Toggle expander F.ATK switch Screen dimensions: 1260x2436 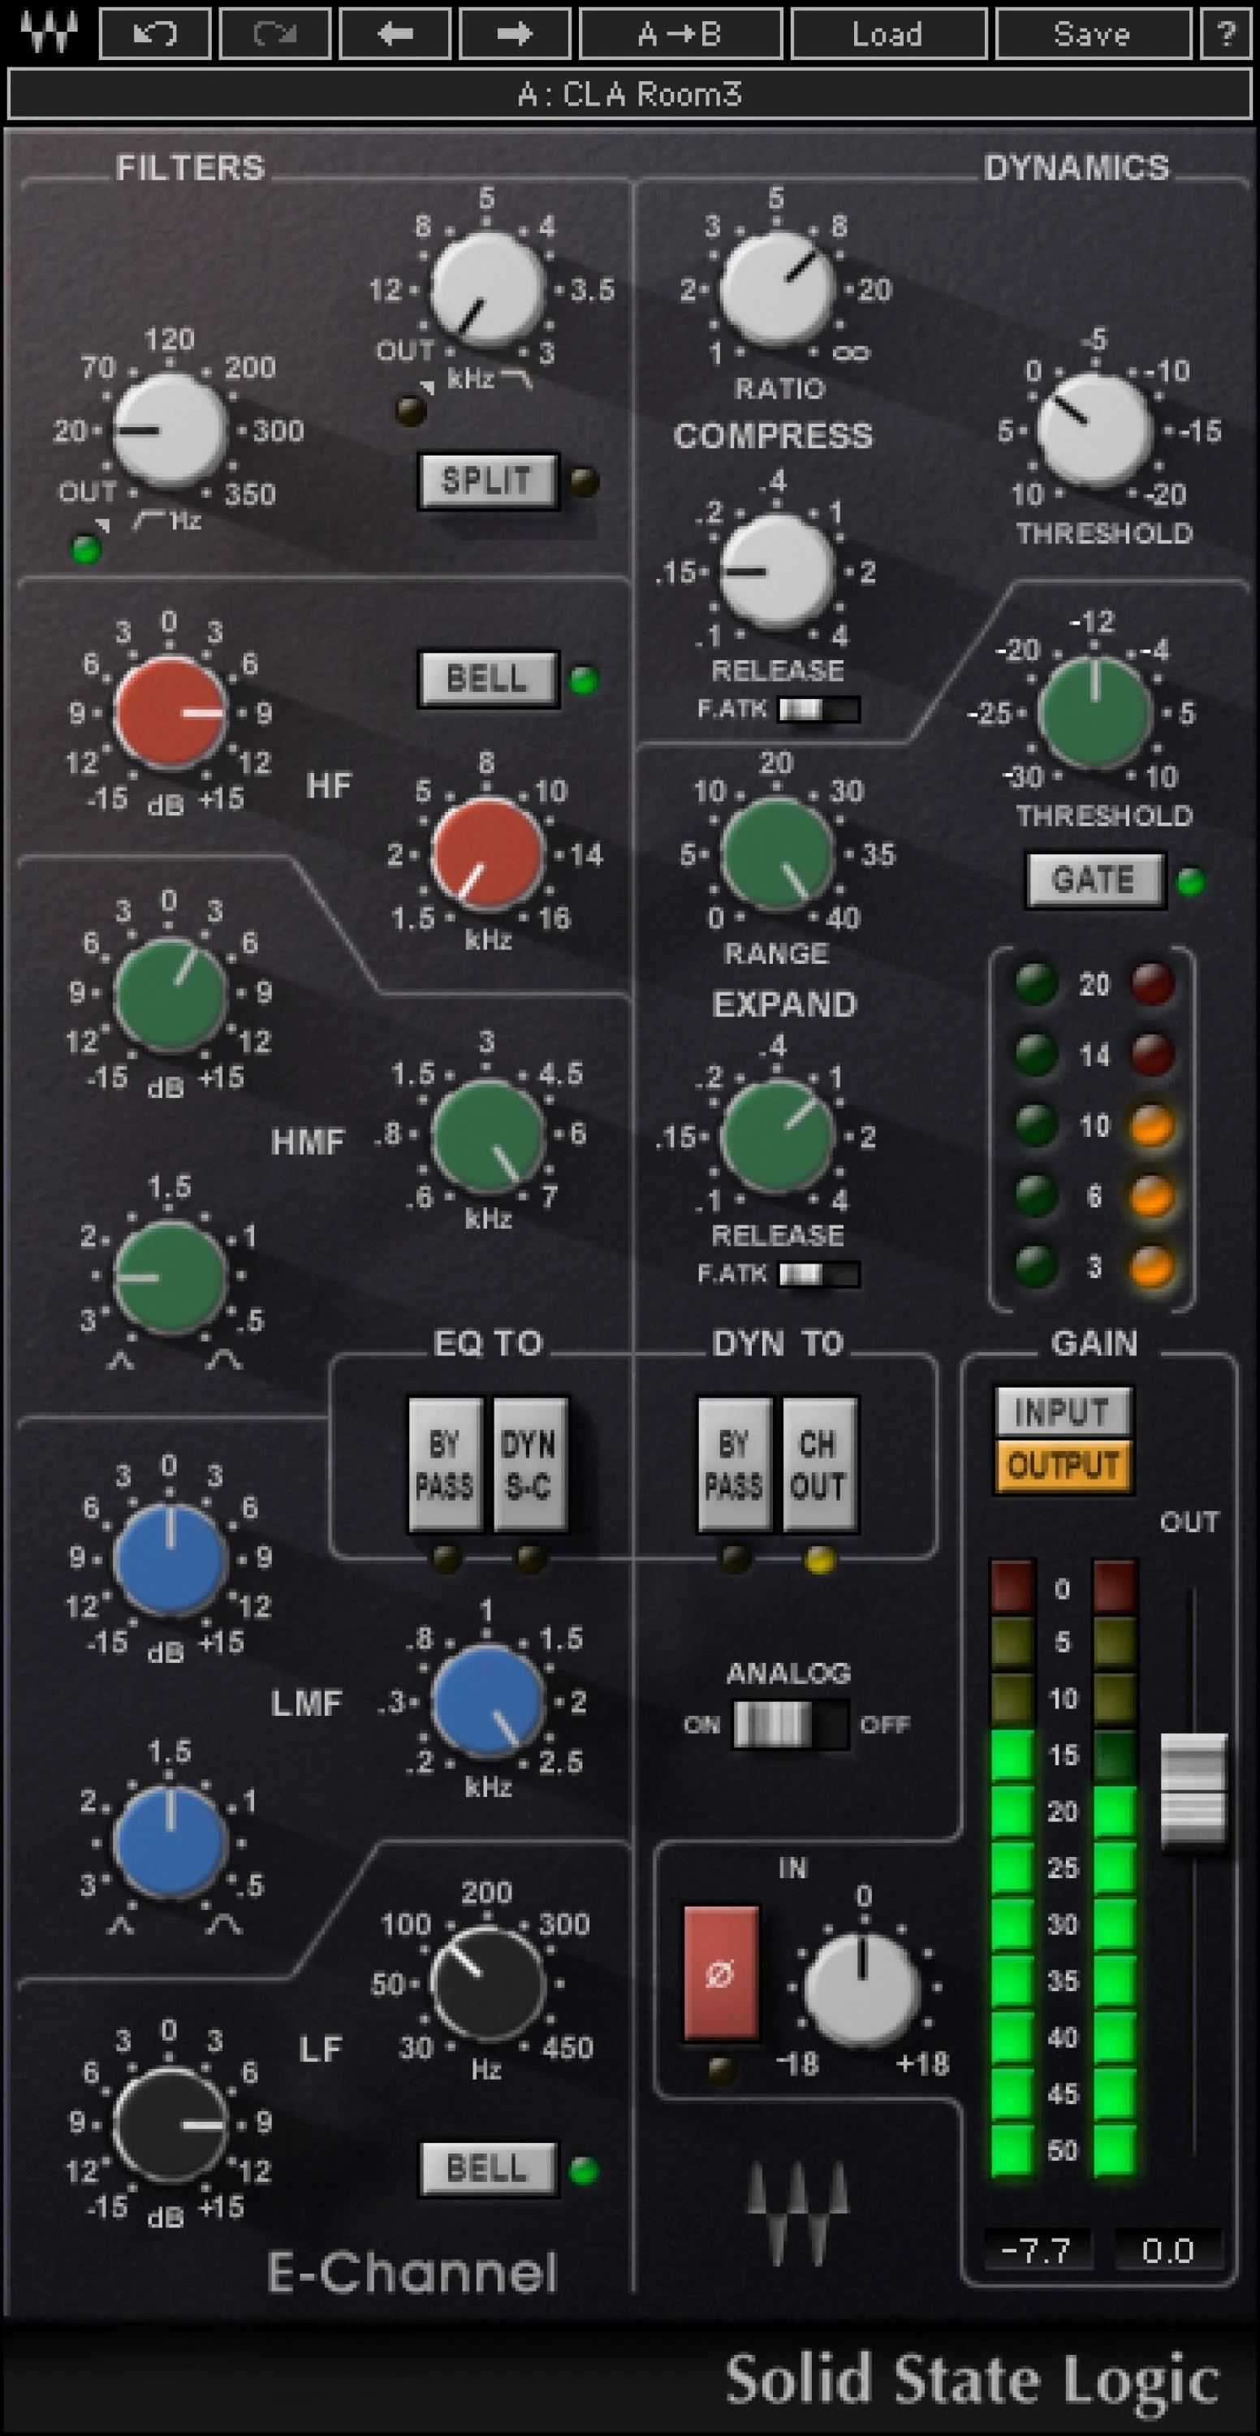818,1275
